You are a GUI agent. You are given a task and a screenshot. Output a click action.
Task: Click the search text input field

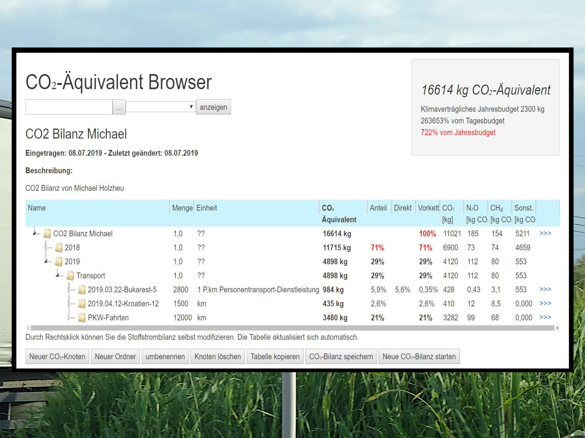[x=69, y=107]
